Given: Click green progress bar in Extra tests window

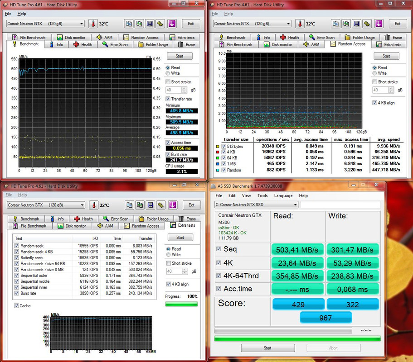Looking at the screenshot, I should [x=181, y=304].
